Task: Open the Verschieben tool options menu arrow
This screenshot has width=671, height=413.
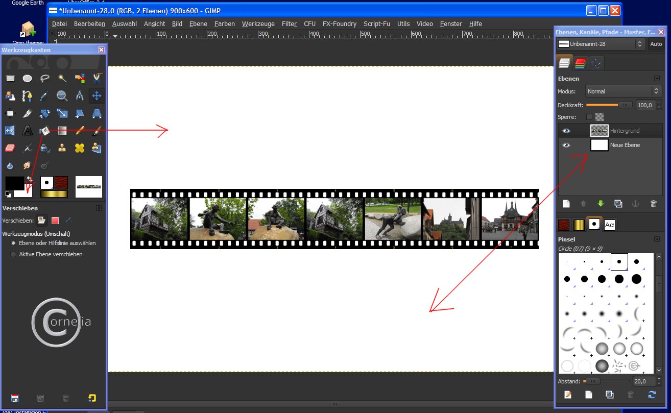Action: tap(99, 208)
